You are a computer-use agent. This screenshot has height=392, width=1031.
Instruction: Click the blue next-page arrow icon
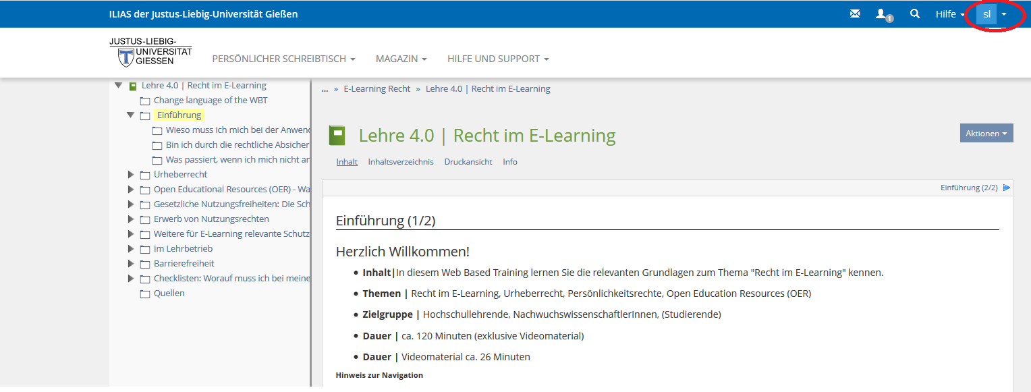1007,188
